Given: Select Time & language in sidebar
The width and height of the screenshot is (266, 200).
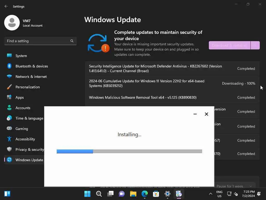Looking at the screenshot, I should tap(29, 118).
